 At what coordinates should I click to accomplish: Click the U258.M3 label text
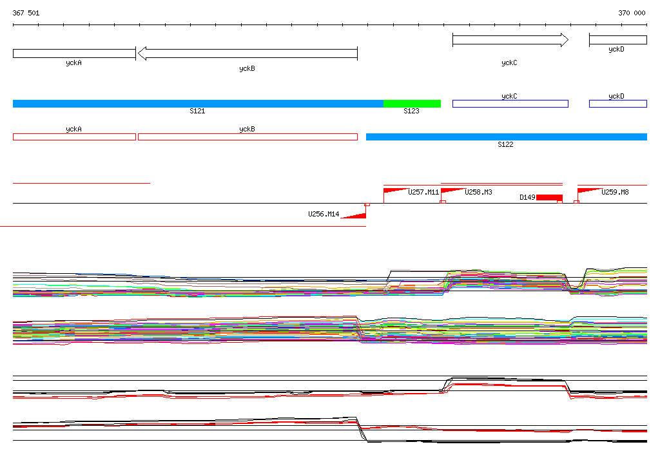tap(479, 192)
